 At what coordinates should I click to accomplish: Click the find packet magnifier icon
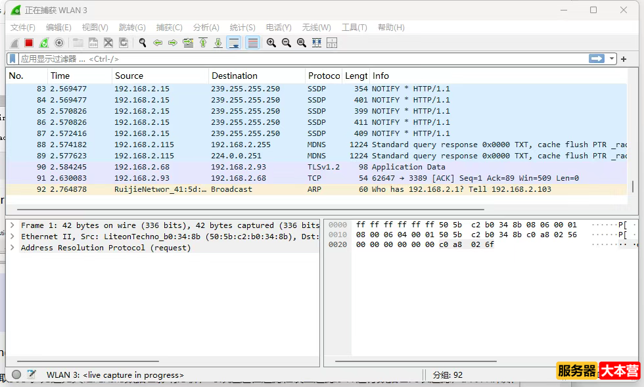142,43
